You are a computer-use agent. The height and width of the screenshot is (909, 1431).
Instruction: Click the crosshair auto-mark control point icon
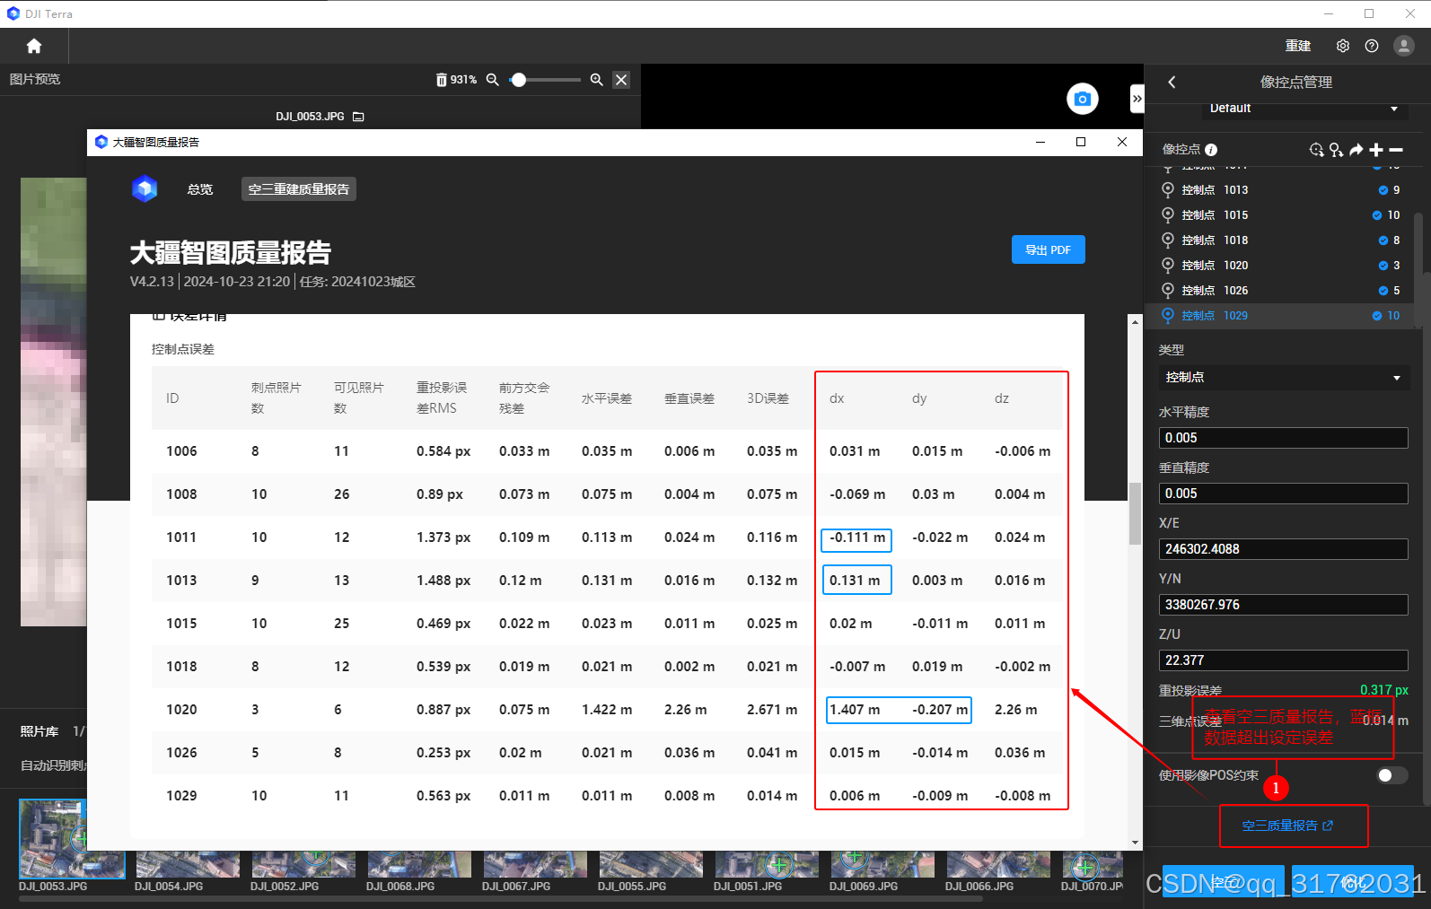[1316, 150]
